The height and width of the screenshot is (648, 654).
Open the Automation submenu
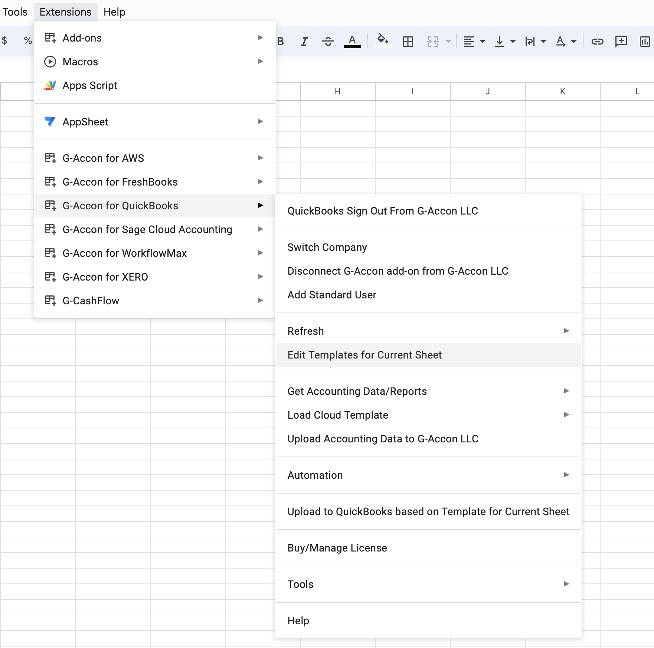point(428,475)
